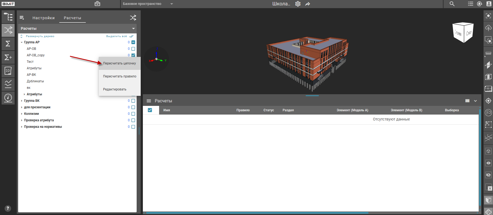Uncheck the АР-ОВ_copy rule checkbox
This screenshot has height=215, width=493.
coord(133,55)
